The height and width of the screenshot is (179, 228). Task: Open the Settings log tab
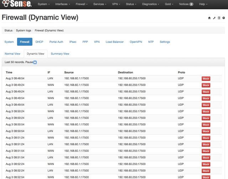coord(165,42)
